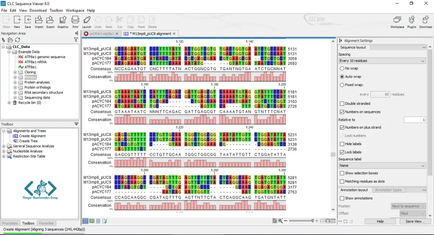Click the filter funnel icon in Navigation Area
Viewport: 434px width, 235px height.
76,40
